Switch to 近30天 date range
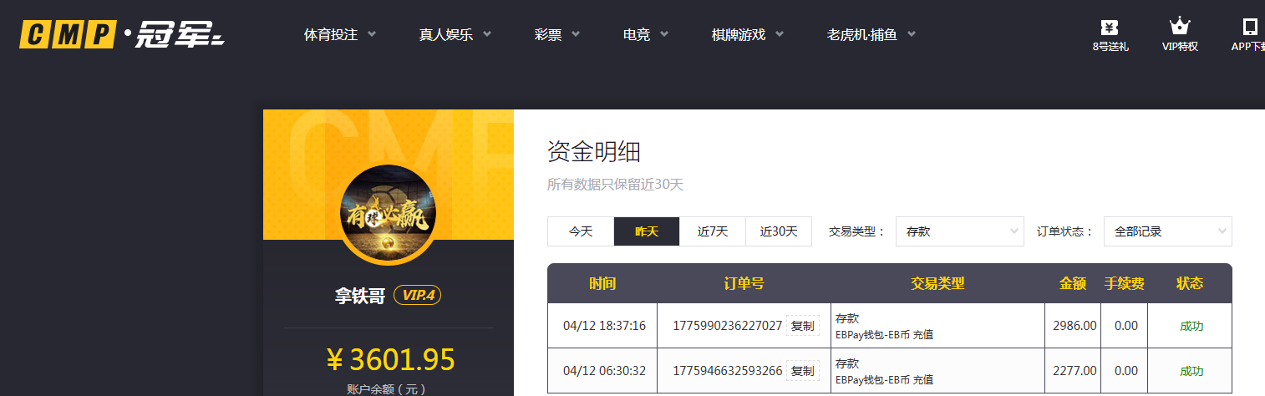The height and width of the screenshot is (396, 1265). click(779, 231)
